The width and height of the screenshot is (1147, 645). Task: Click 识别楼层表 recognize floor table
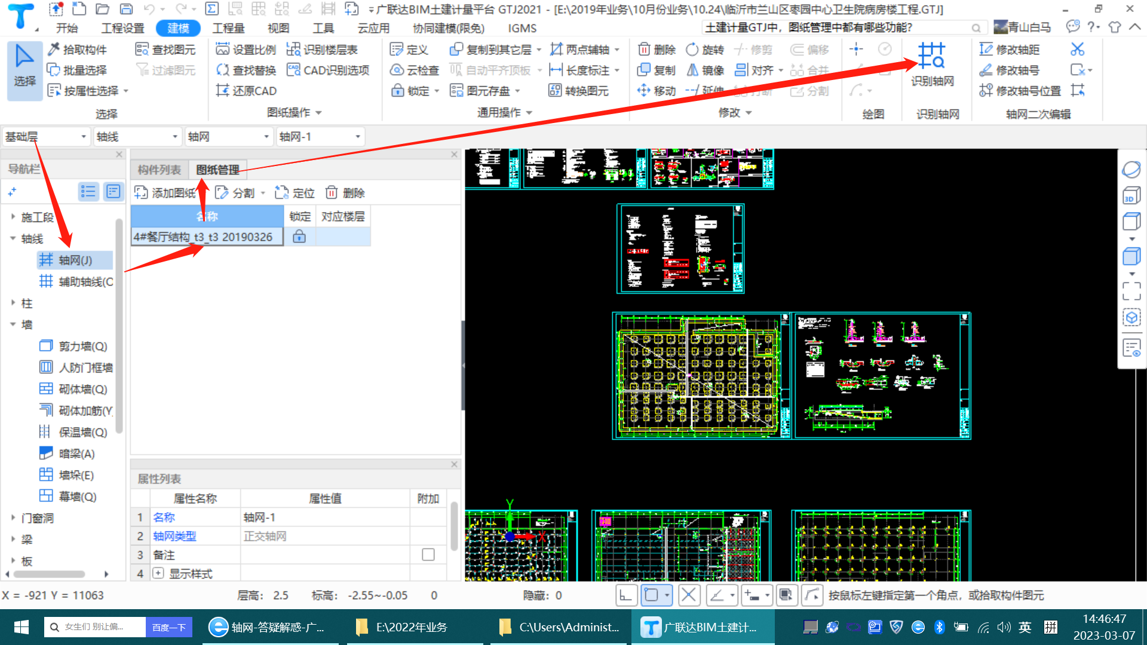click(x=323, y=50)
